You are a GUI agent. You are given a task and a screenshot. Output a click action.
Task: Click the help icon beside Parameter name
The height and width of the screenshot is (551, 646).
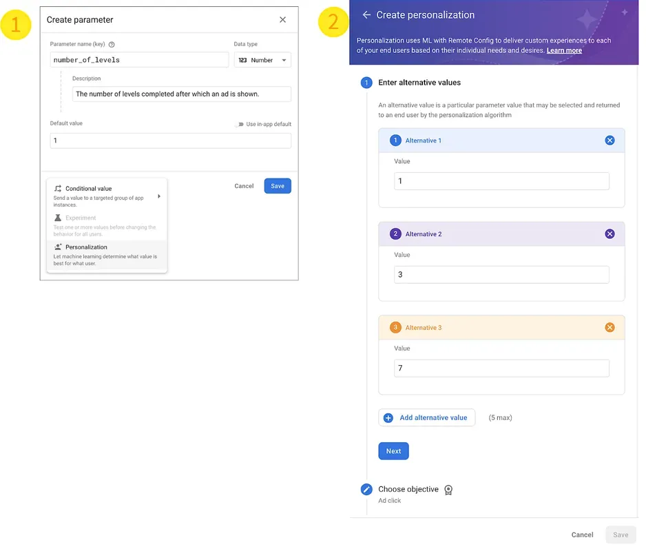click(x=112, y=44)
